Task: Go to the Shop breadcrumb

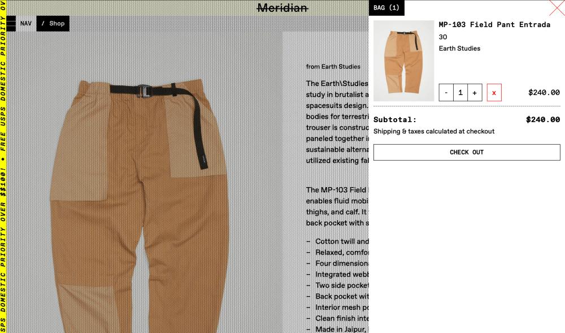Action: coord(53,23)
